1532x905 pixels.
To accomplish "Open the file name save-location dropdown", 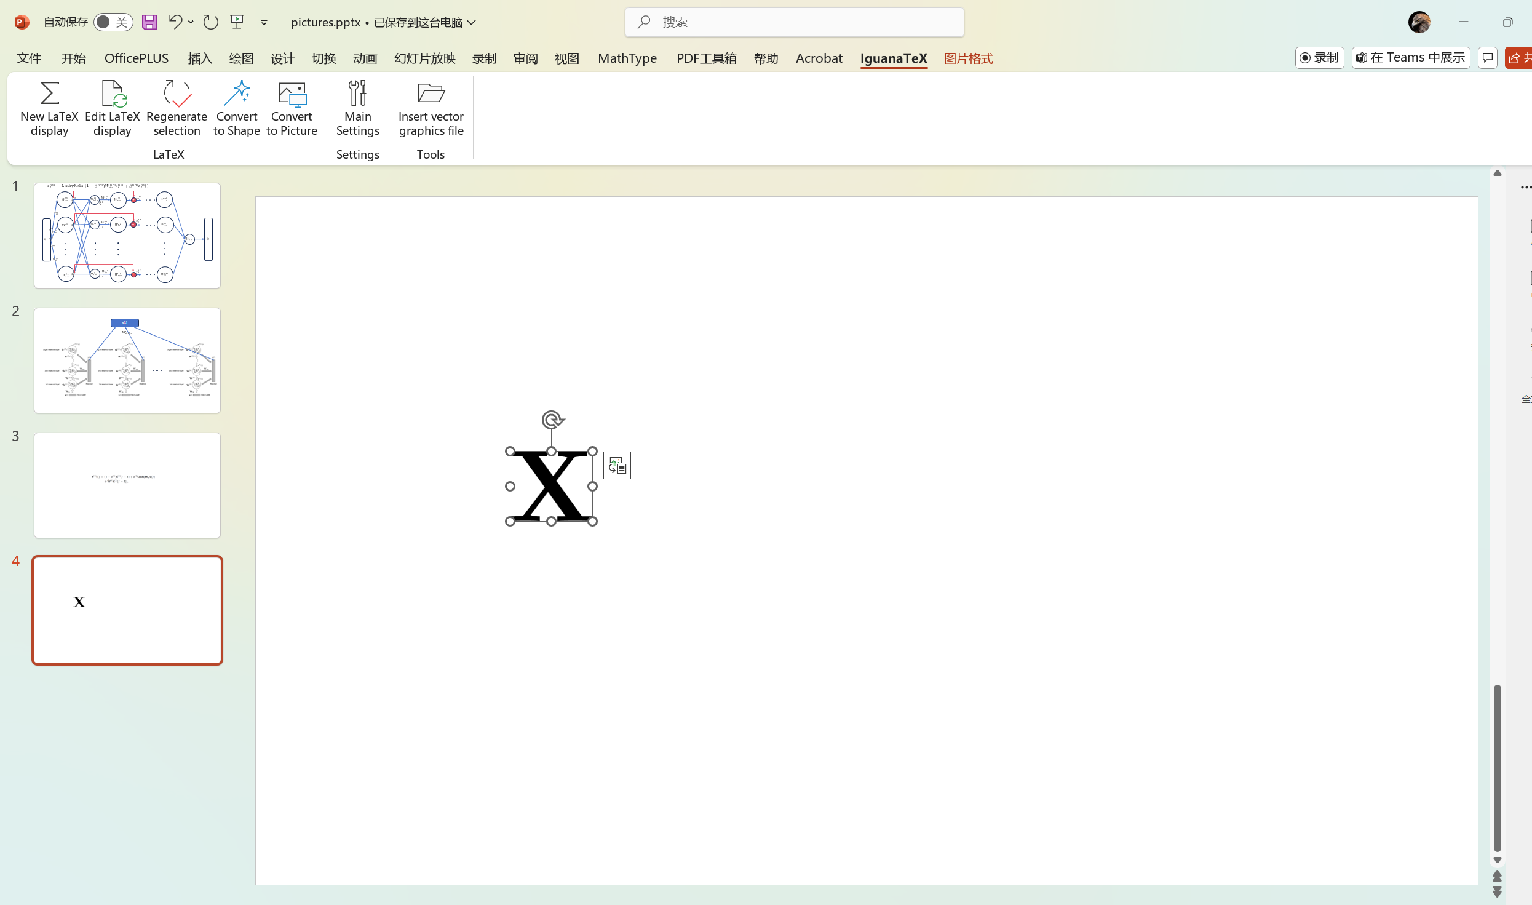I will point(472,23).
